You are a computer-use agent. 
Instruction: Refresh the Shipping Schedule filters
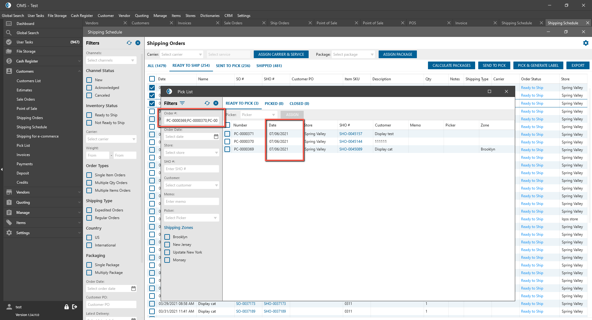click(x=129, y=43)
